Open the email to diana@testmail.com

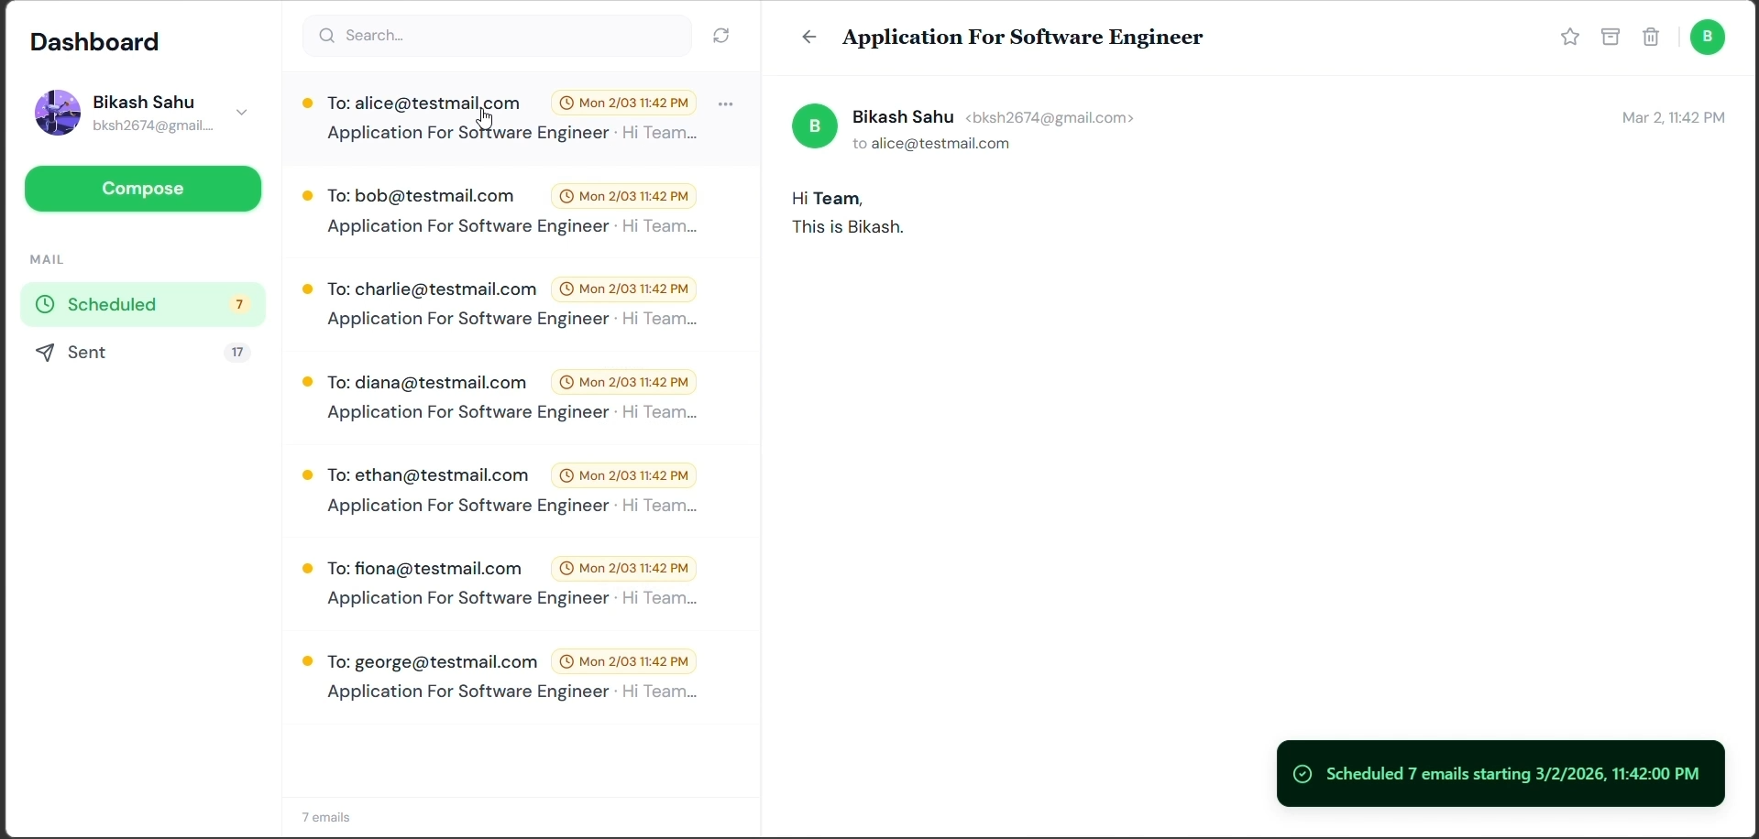pyautogui.click(x=500, y=398)
